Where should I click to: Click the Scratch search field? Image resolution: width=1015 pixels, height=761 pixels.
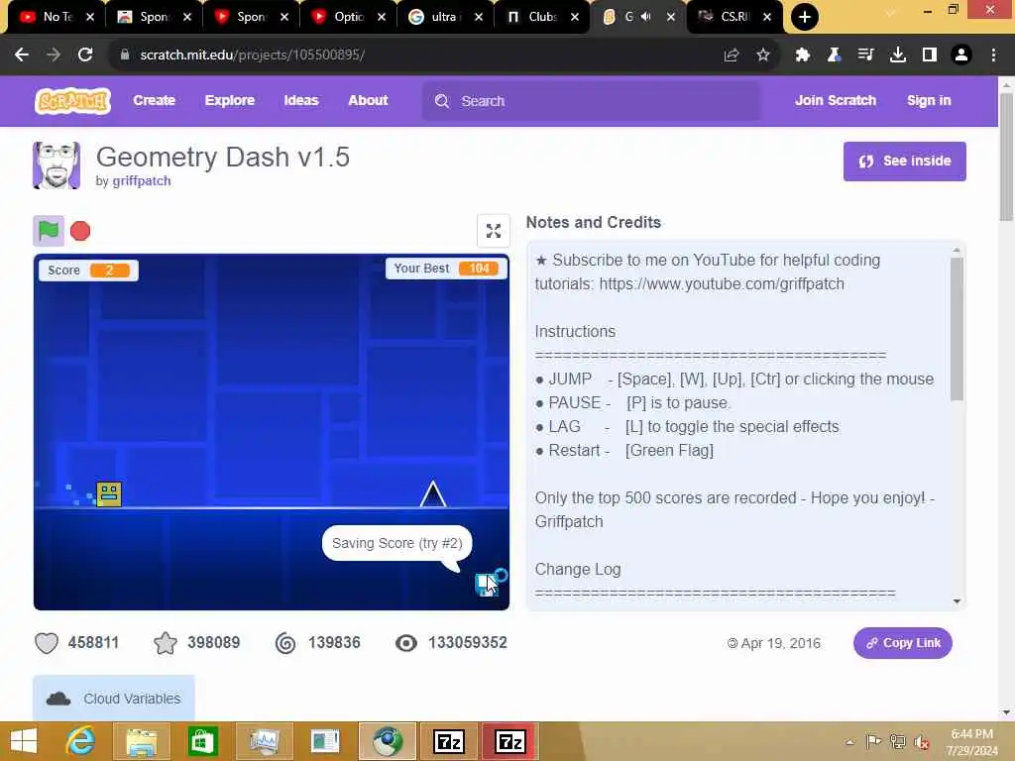click(592, 101)
